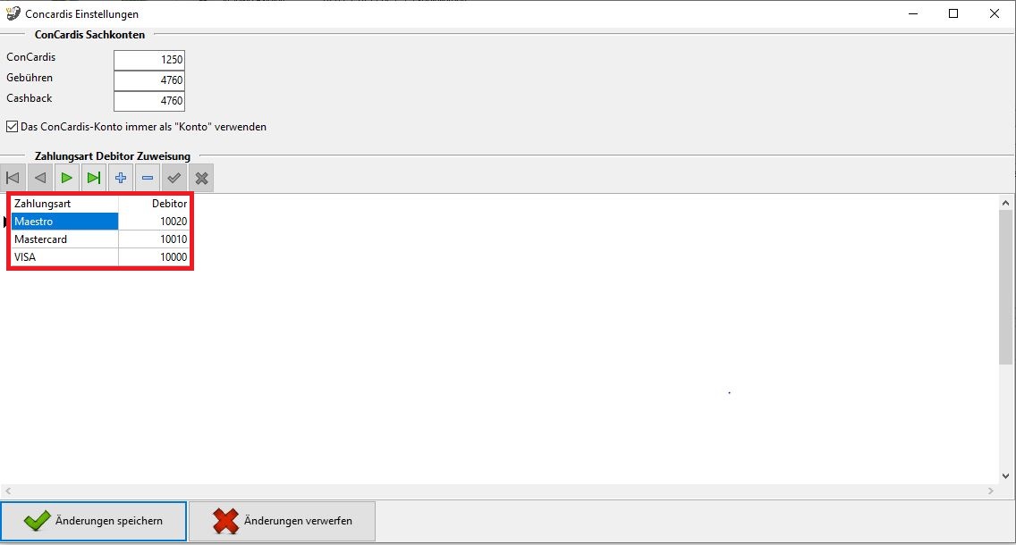Click vertical scrollbar up arrow
The image size is (1016, 545).
(x=1005, y=203)
